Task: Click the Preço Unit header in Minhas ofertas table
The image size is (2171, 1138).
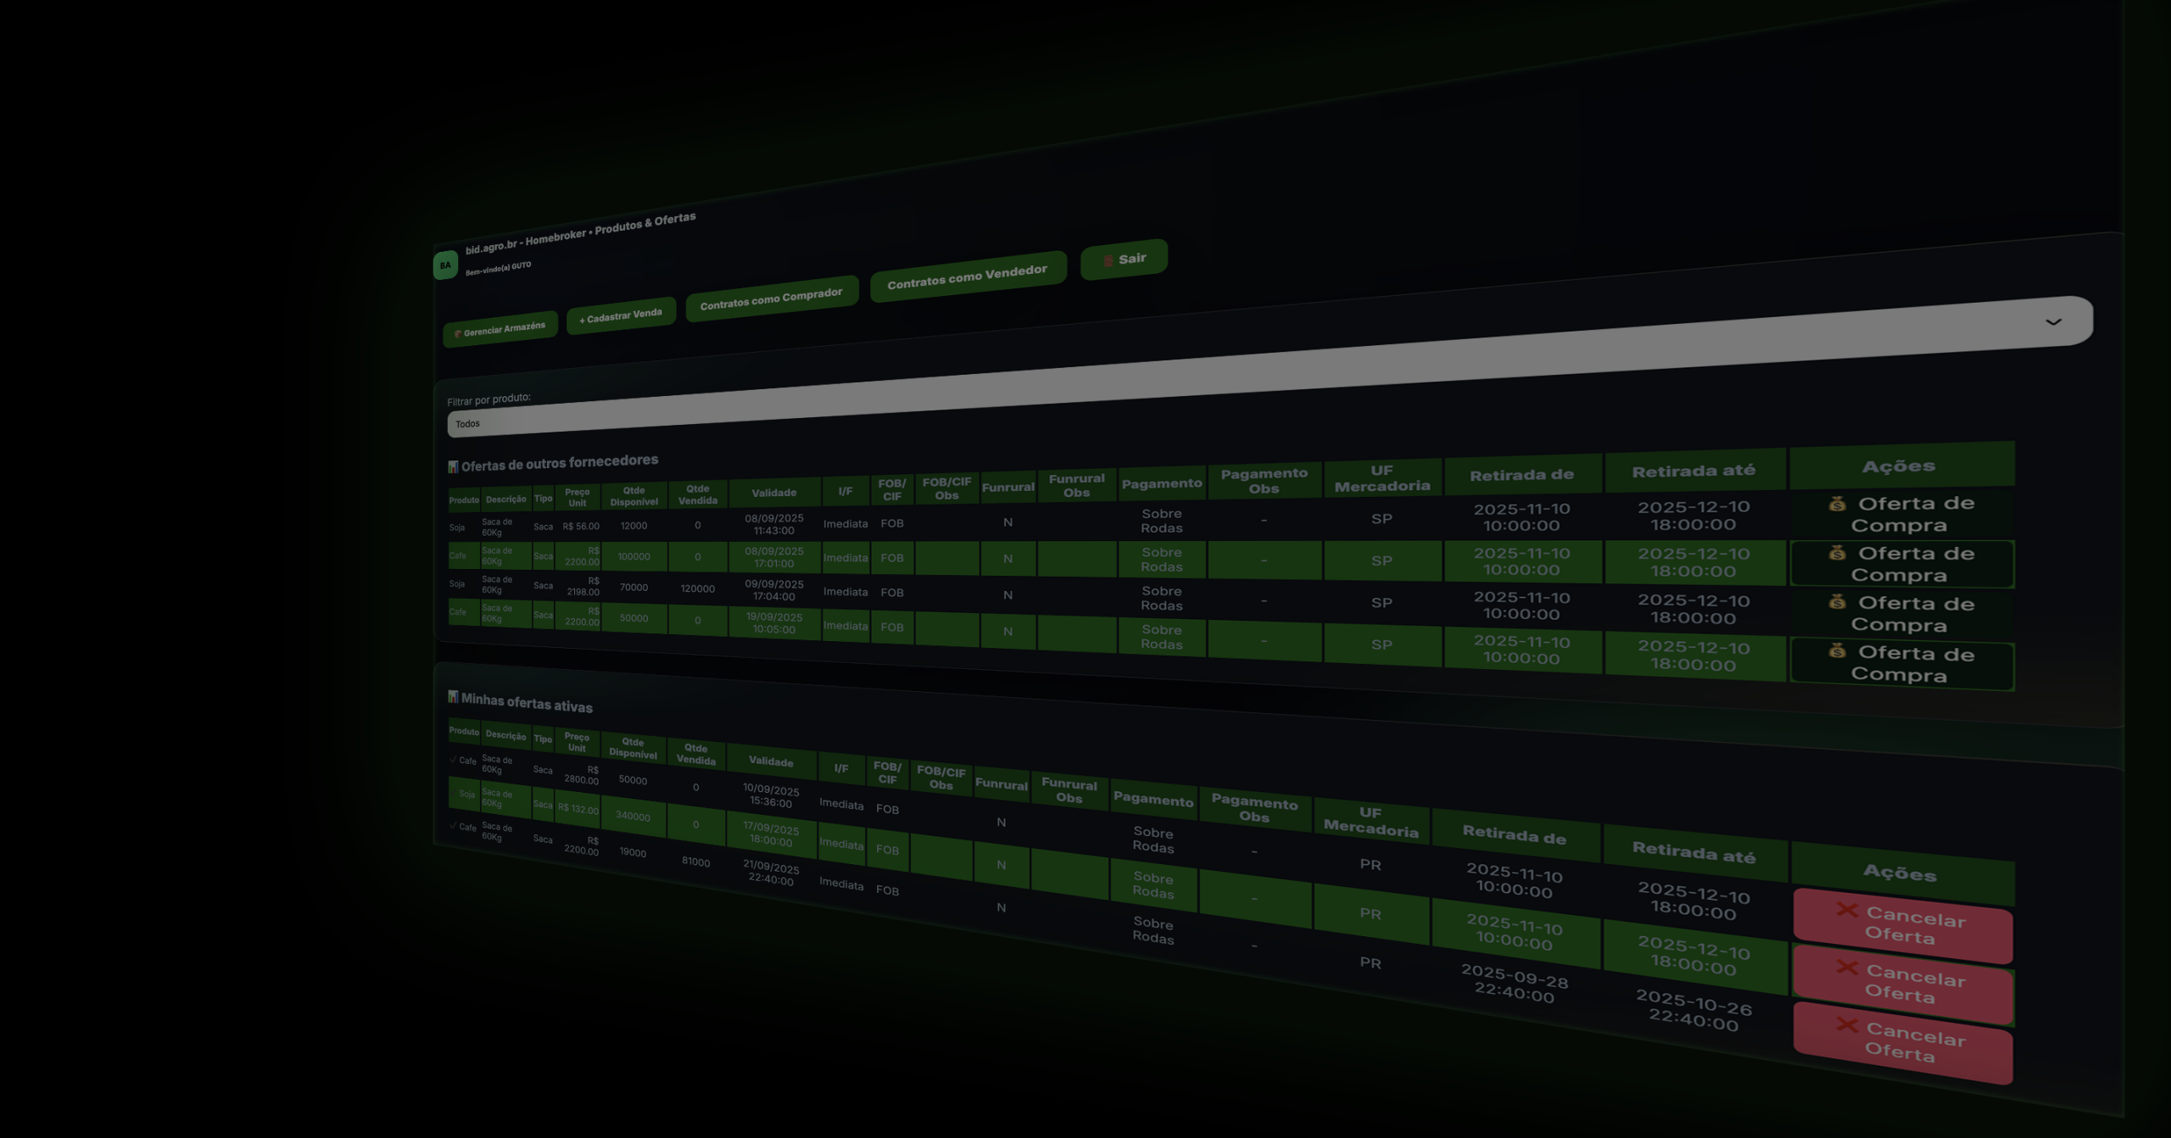Action: point(577,742)
